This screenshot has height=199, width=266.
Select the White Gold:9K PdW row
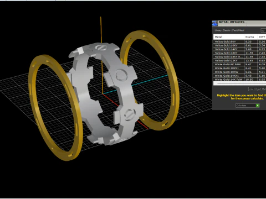240,65
